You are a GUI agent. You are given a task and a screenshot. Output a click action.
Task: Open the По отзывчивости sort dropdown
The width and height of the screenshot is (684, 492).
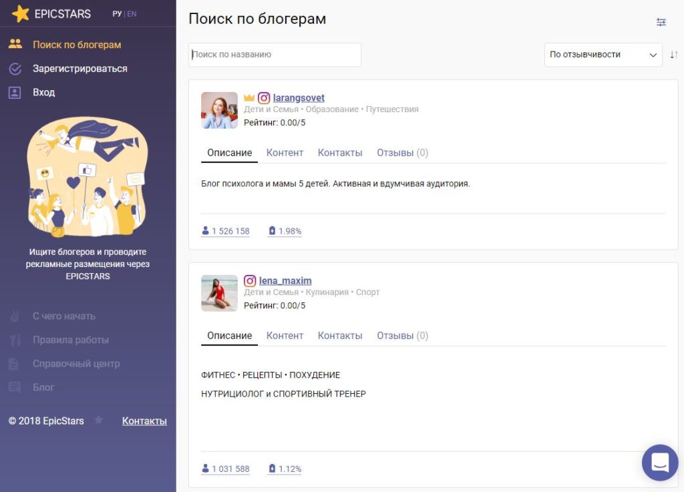pos(603,55)
